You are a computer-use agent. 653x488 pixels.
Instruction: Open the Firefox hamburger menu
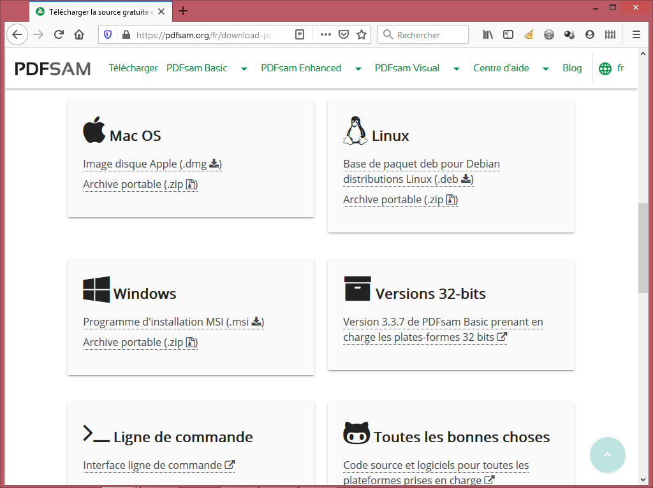[x=636, y=34]
